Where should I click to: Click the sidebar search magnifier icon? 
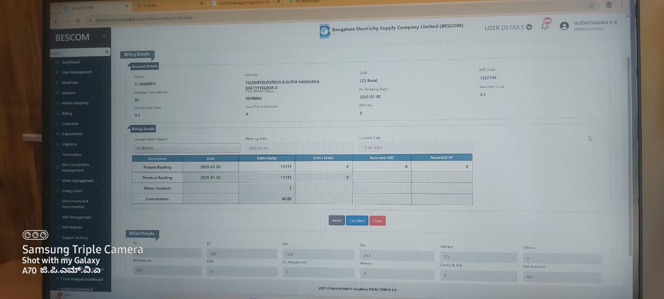[x=107, y=52]
